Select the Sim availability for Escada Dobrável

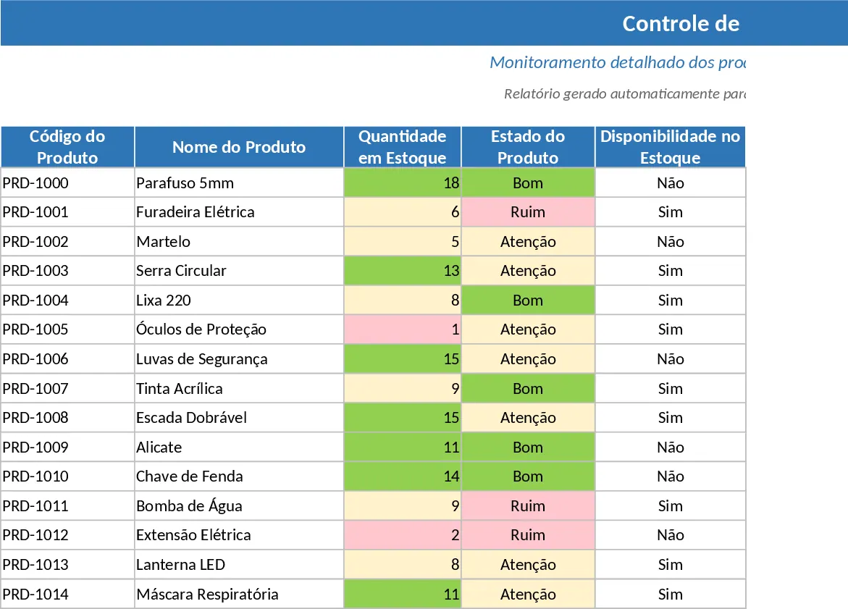pyautogui.click(x=671, y=418)
